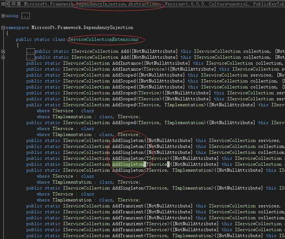Click the first AddTransient method name
The width and height of the screenshot is (285, 239).
128,206
